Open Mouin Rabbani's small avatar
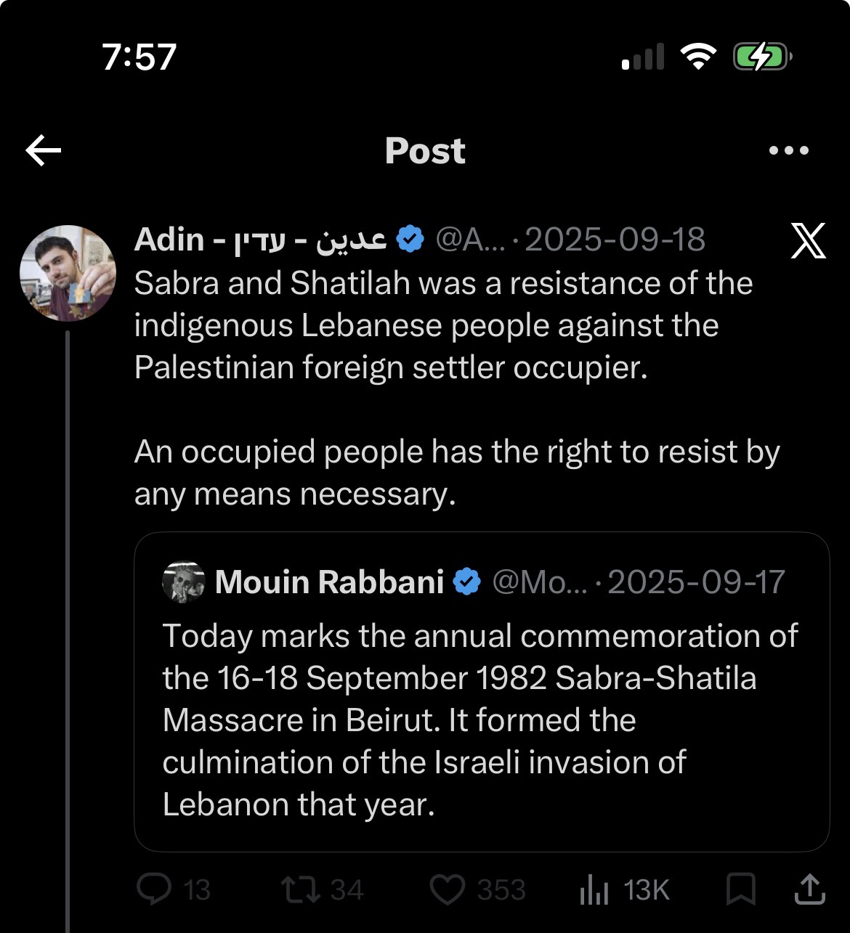The height and width of the screenshot is (933, 850). point(184,582)
